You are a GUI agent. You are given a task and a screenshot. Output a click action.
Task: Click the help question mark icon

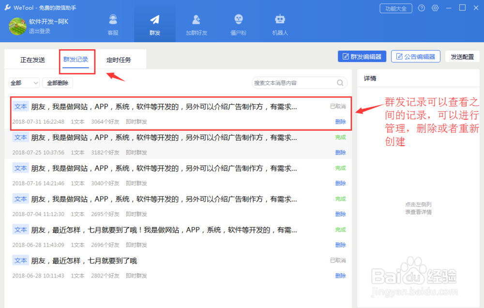(x=422, y=8)
